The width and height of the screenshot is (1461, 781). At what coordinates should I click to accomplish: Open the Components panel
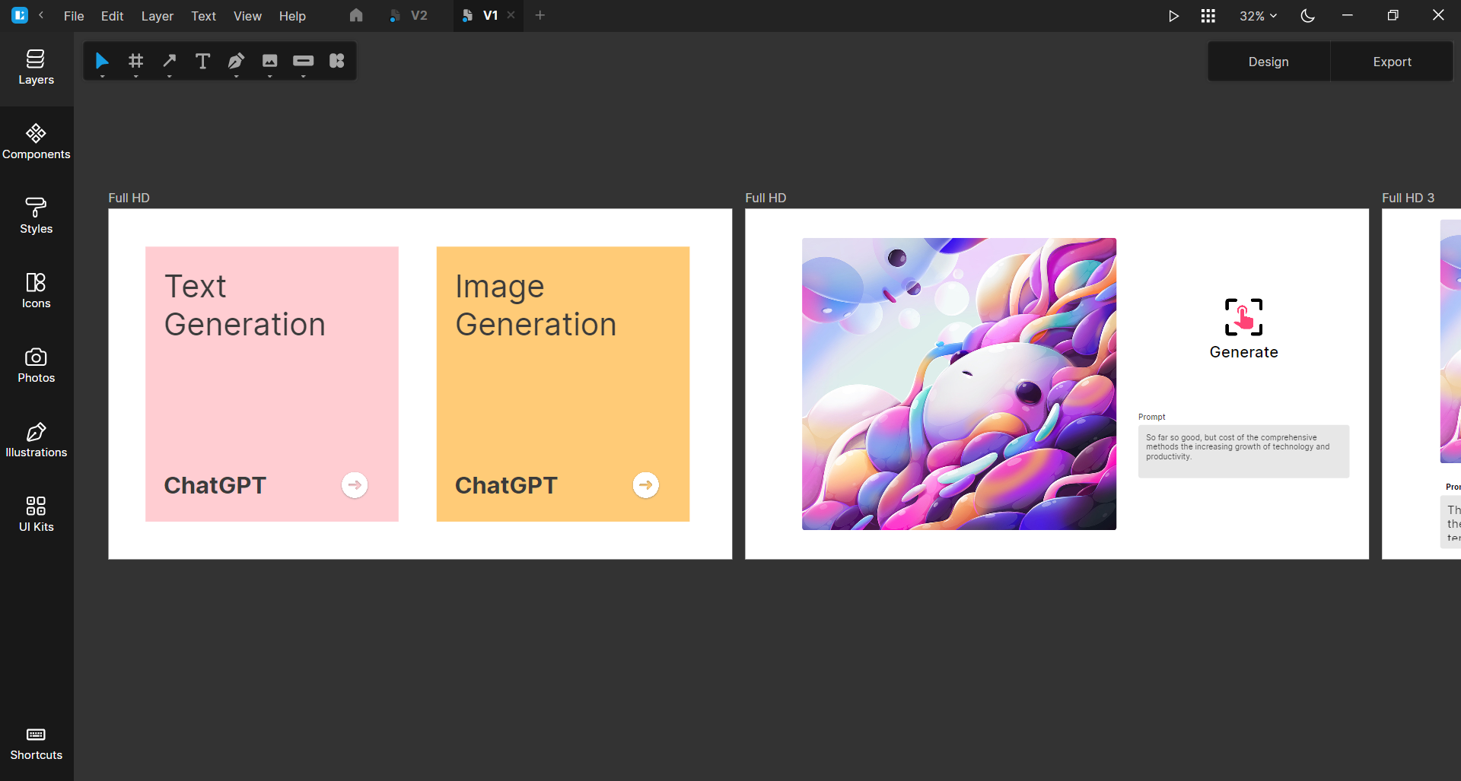36,142
